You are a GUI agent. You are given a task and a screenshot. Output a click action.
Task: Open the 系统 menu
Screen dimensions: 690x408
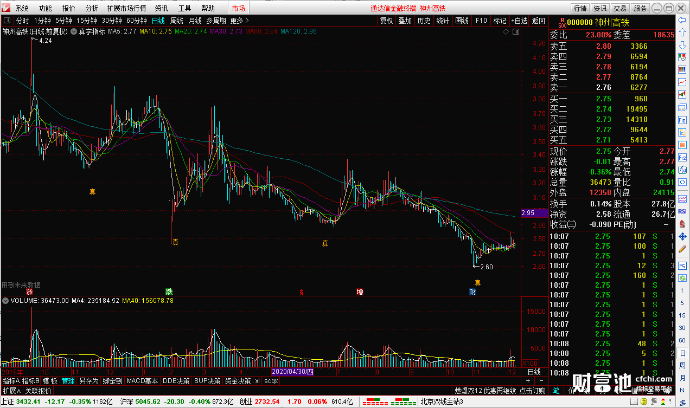pos(22,8)
